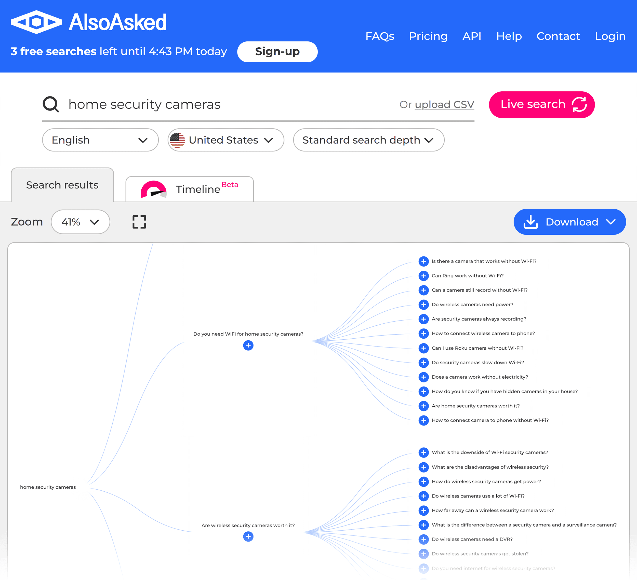Click the Download button
The height and width of the screenshot is (580, 637).
pos(569,221)
